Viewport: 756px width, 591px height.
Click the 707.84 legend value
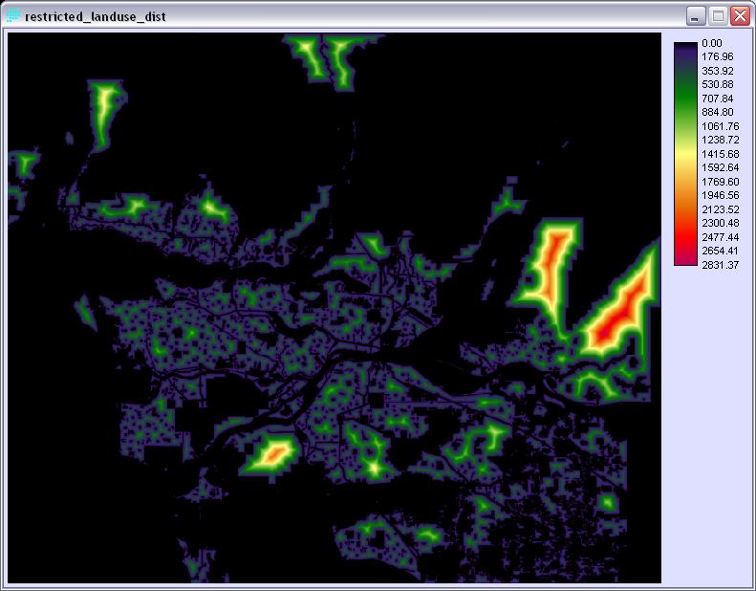point(718,98)
